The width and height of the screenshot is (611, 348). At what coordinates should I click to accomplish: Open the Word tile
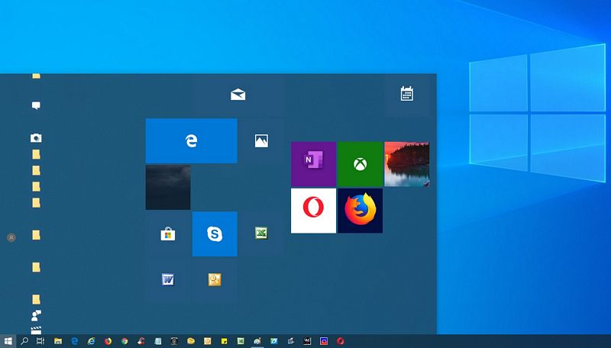[168, 279]
